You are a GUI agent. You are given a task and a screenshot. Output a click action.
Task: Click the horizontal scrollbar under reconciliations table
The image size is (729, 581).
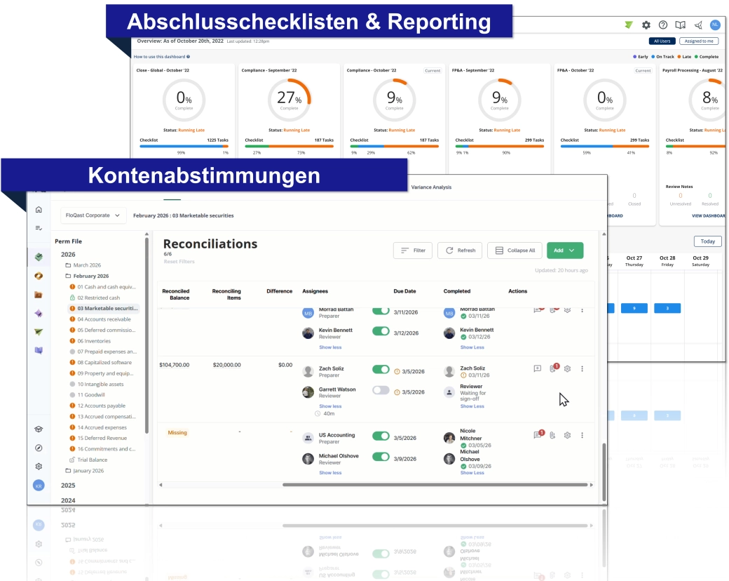[x=435, y=485]
